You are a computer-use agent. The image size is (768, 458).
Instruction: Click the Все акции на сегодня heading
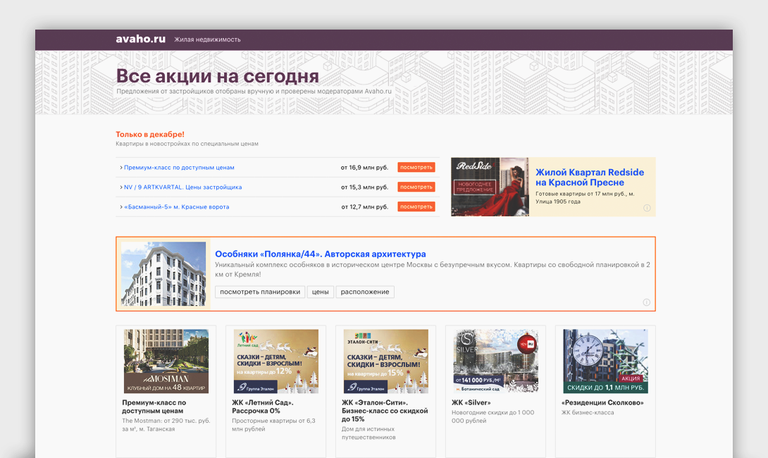coord(218,76)
